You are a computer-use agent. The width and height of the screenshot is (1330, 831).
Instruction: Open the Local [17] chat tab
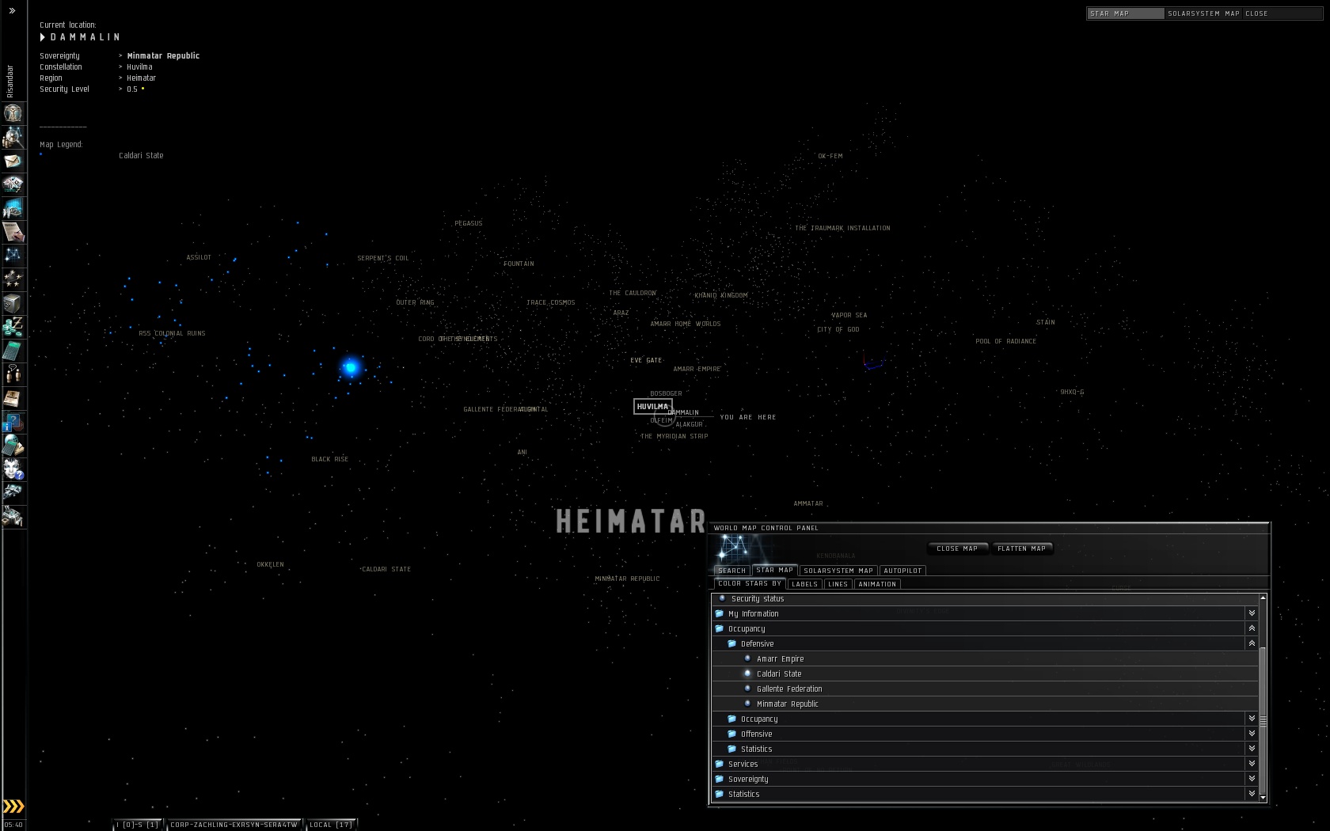pyautogui.click(x=331, y=825)
